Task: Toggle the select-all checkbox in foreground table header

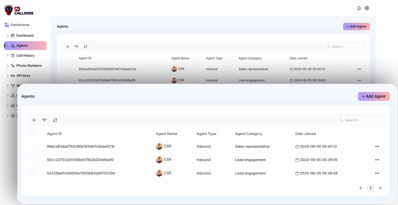Action: point(33,133)
